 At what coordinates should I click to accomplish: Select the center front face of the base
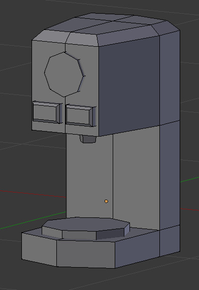[86, 253]
